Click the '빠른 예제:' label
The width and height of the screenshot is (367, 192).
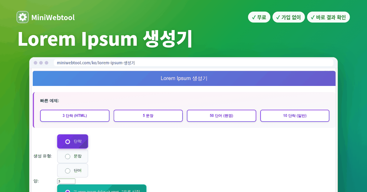[x=50, y=101]
